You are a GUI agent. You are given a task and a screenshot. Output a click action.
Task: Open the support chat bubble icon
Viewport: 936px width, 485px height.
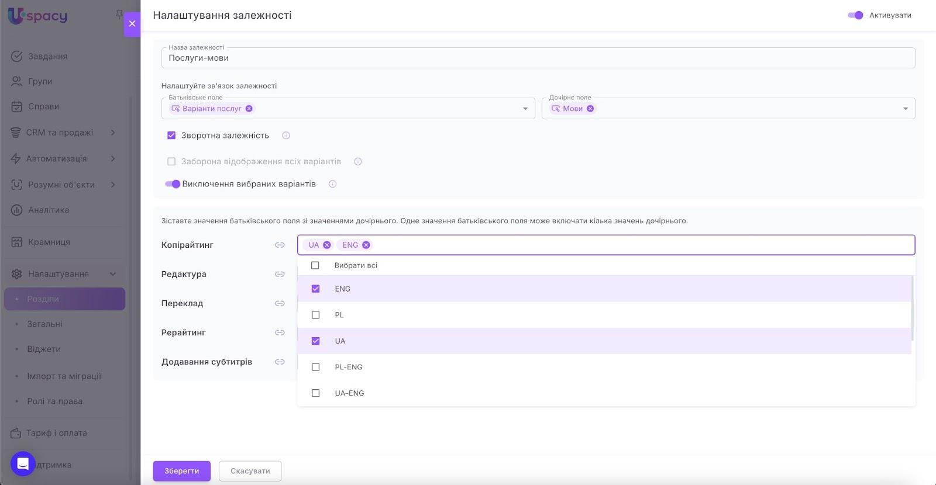[23, 464]
